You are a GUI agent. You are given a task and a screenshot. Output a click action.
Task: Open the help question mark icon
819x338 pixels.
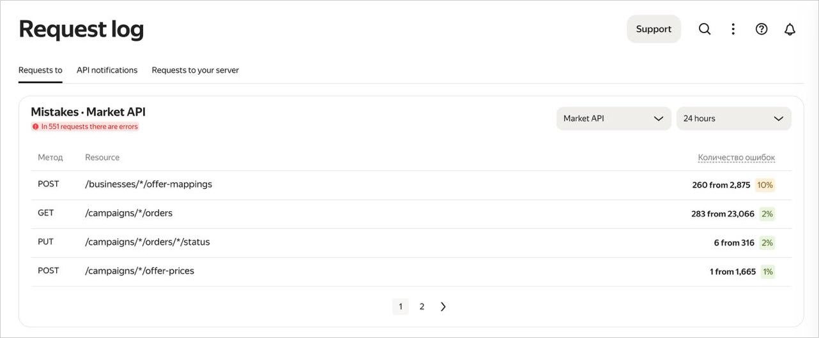762,29
